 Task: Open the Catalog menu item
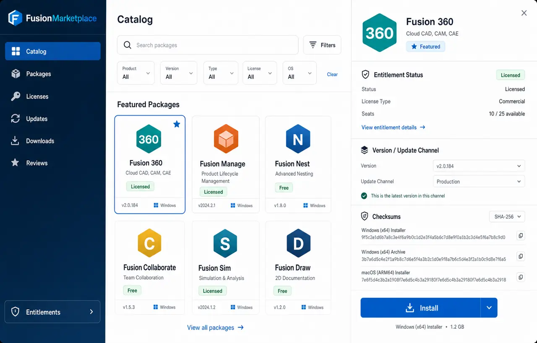coord(53,52)
